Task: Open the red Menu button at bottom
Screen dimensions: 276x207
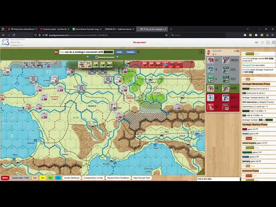Action: [x=5, y=178]
